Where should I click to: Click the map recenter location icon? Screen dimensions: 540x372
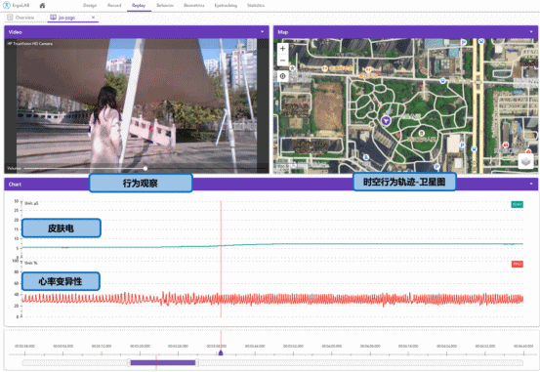(x=283, y=76)
